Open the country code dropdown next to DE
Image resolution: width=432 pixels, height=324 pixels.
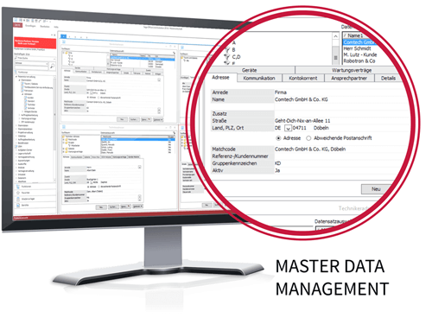(x=288, y=128)
